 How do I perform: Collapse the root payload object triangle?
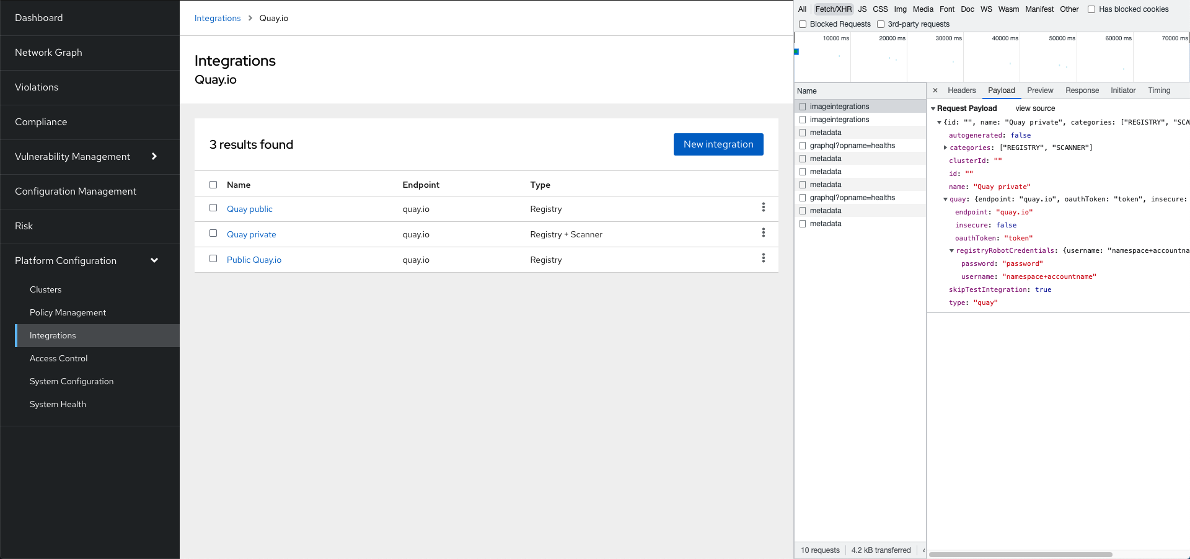tap(939, 122)
